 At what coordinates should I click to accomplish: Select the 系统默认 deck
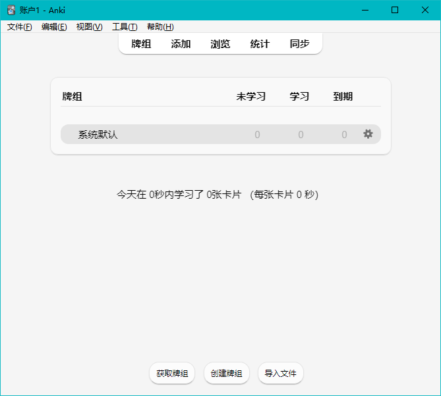pos(98,135)
